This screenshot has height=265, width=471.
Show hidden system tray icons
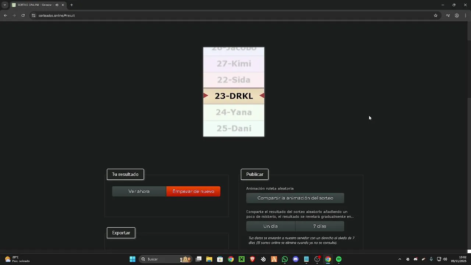400,259
